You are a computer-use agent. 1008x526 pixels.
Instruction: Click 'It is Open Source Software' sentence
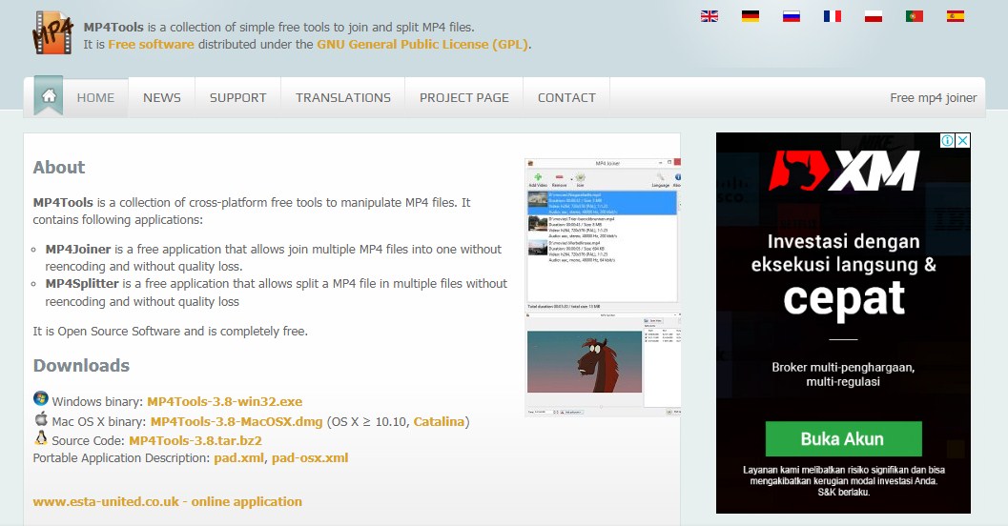tap(171, 331)
